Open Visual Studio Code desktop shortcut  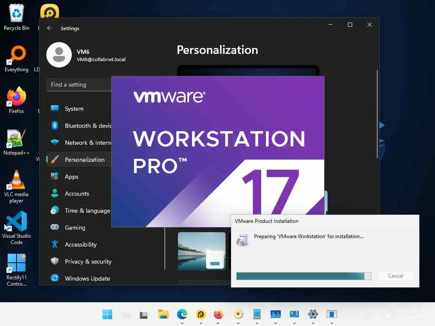(x=17, y=228)
